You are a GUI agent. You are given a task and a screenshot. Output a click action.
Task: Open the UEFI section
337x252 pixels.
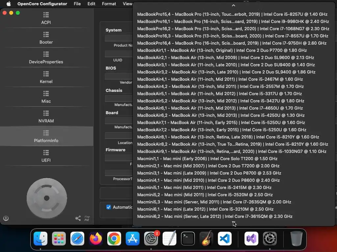pyautogui.click(x=46, y=156)
